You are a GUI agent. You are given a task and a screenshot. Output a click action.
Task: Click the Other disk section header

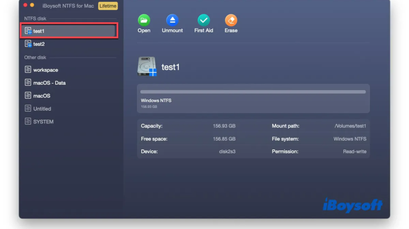coord(35,58)
